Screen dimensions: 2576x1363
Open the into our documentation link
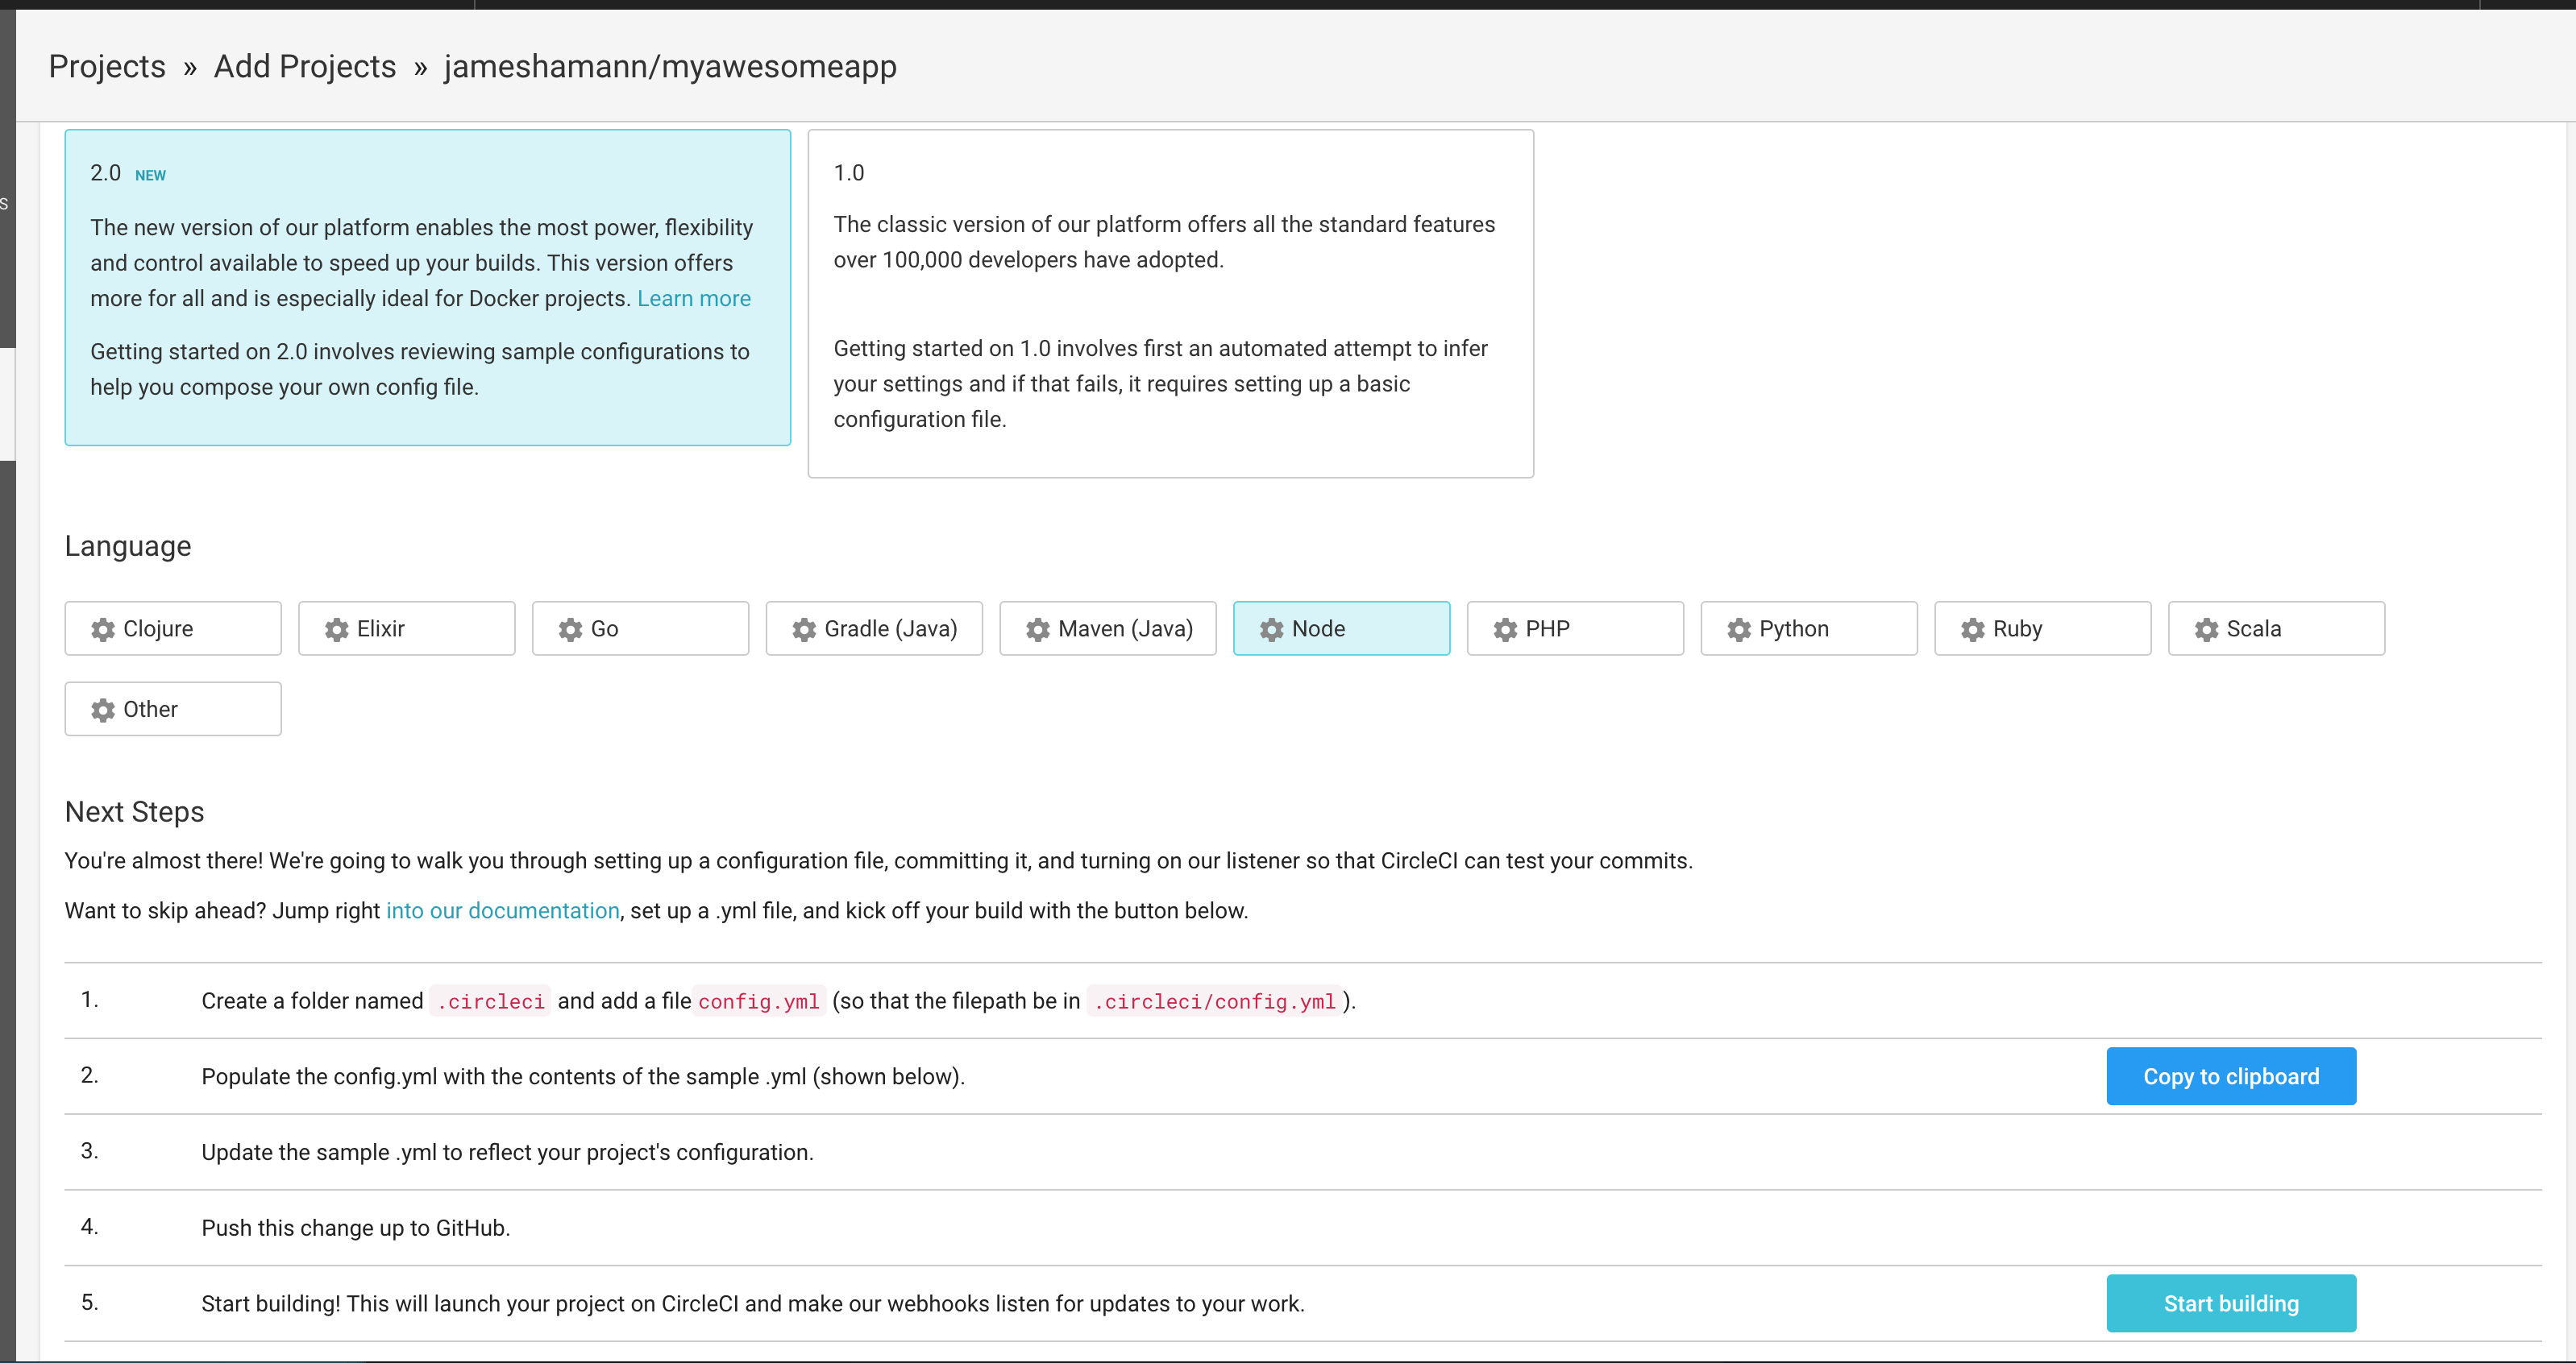(503, 910)
